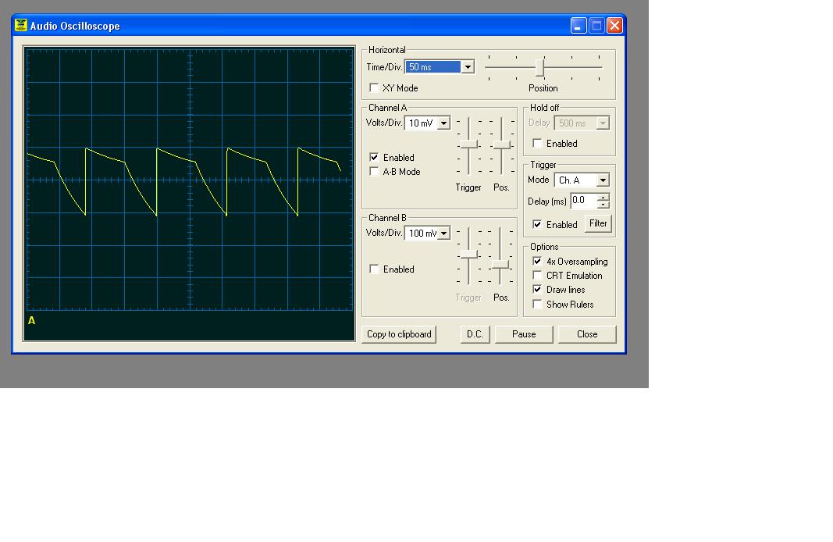Viewport: 833px width, 542px height.
Task: Enable Channel B checkbox
Action: (374, 269)
